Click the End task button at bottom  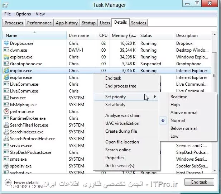click(199, 182)
